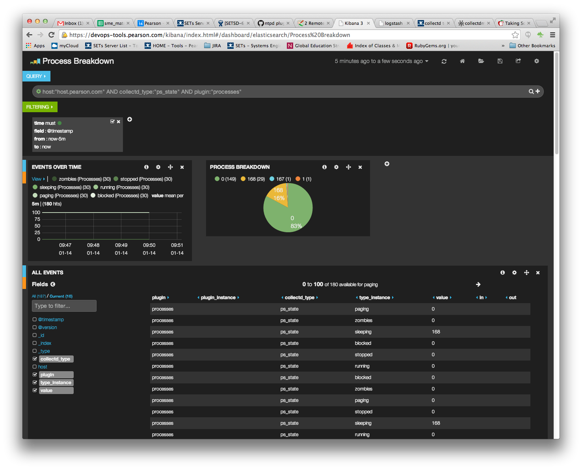Toggle the time filter enabled checkbox icon
Viewport: 582px width, 470px height.
(x=112, y=122)
